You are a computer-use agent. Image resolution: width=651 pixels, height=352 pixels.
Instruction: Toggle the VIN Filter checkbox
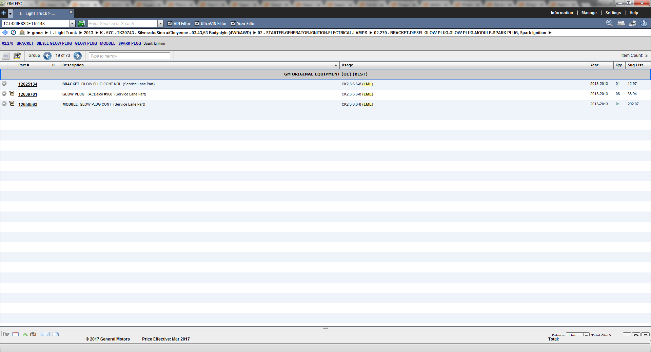tap(170, 23)
